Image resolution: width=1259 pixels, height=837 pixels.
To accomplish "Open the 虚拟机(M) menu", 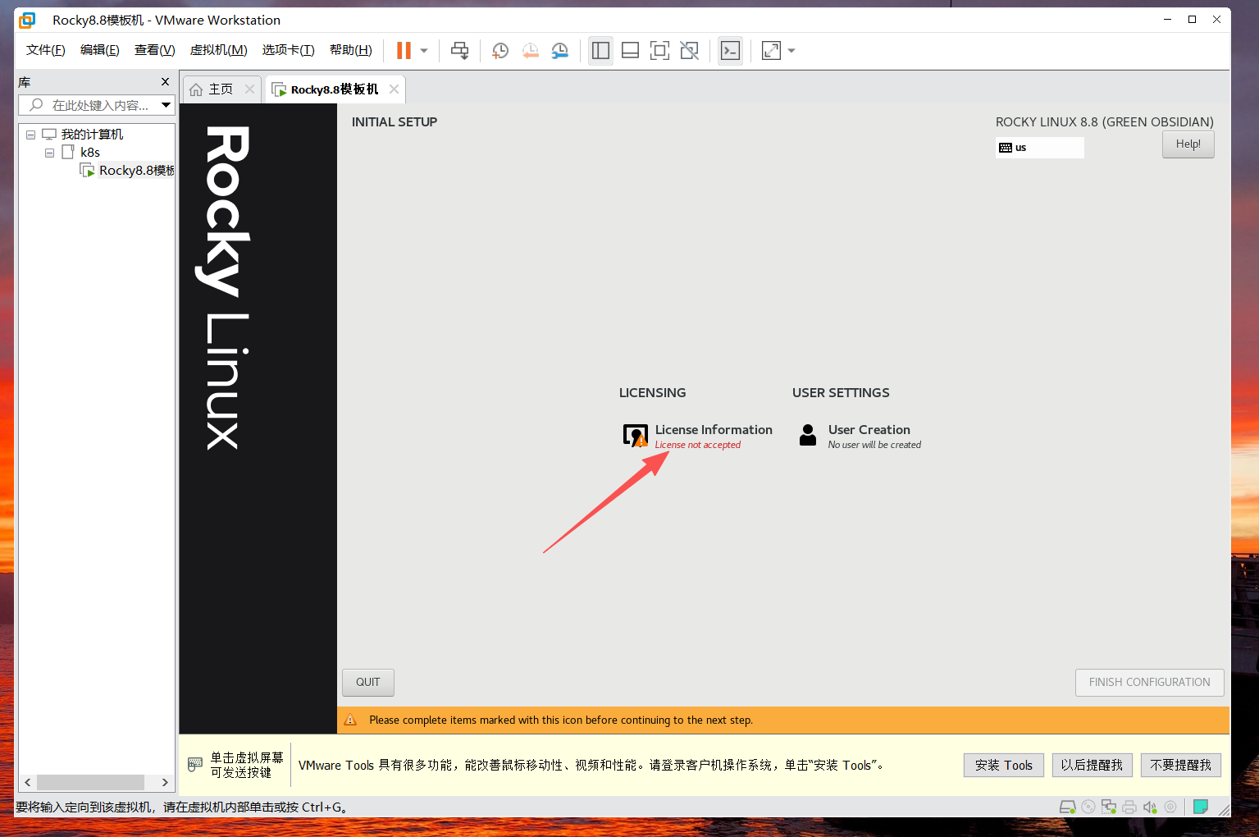I will [x=219, y=50].
